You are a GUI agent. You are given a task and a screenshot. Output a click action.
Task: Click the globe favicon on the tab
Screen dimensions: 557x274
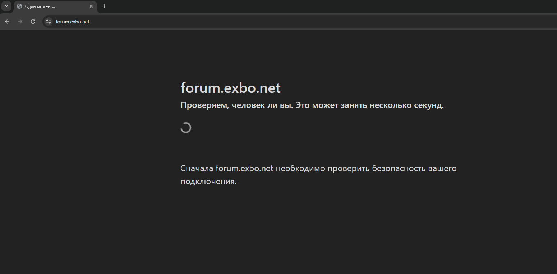(x=19, y=6)
